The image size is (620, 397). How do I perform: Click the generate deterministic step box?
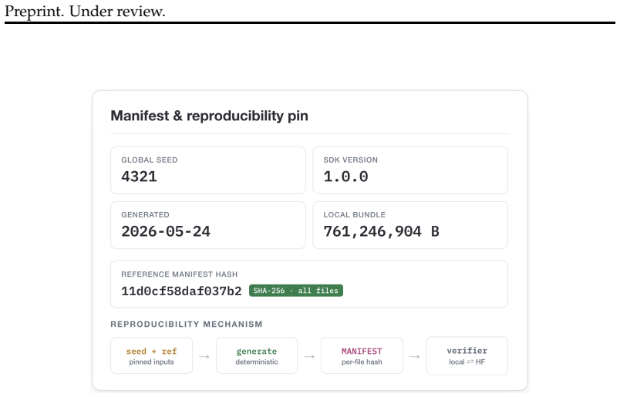point(257,355)
